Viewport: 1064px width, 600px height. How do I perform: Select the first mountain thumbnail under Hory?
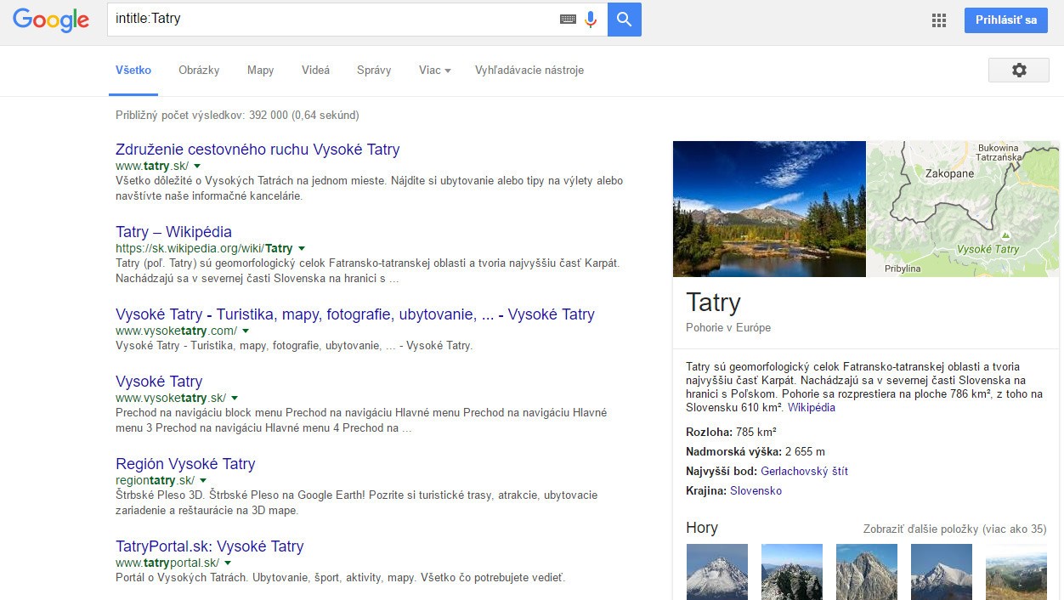pos(716,572)
